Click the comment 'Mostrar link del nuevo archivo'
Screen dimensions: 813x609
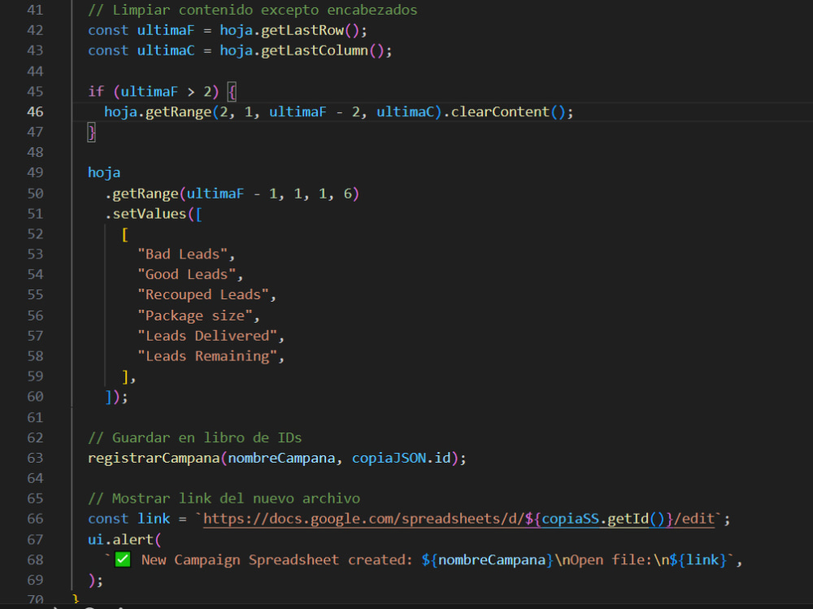(224, 498)
